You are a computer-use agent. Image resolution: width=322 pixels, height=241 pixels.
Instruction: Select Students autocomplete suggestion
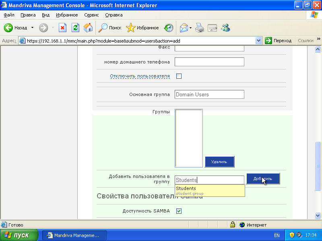coord(210,190)
